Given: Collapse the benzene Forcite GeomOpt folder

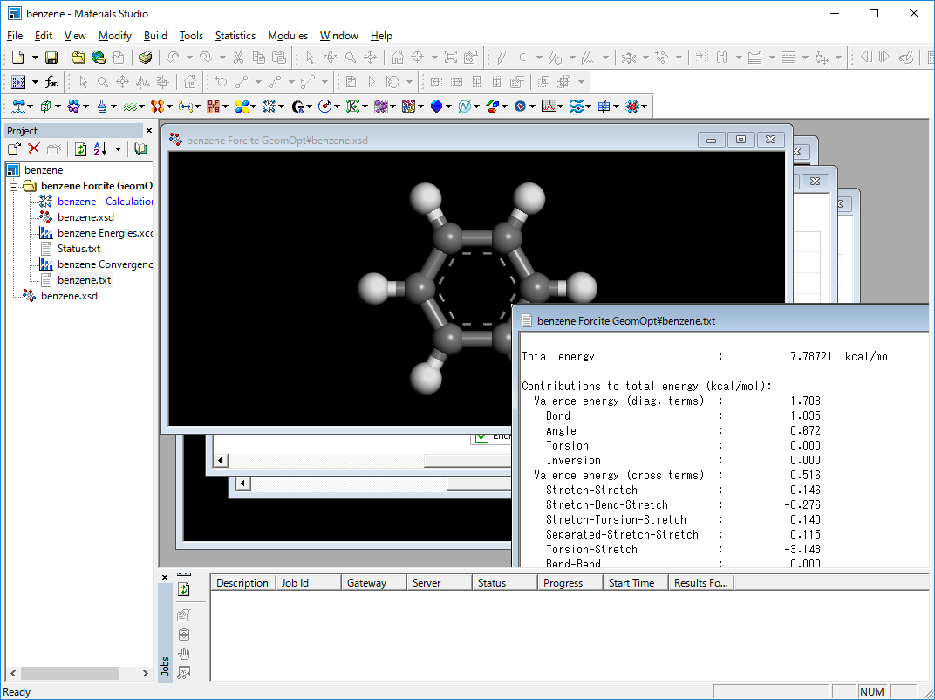Looking at the screenshot, I should tap(14, 186).
